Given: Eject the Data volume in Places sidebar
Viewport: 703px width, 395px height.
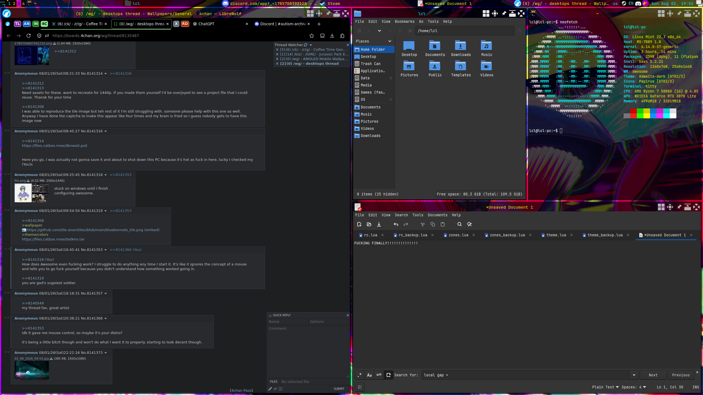Looking at the screenshot, I should [390, 78].
